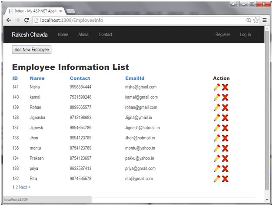Edit Nisha's record with pencil icon
273x206 pixels.
(217, 87)
